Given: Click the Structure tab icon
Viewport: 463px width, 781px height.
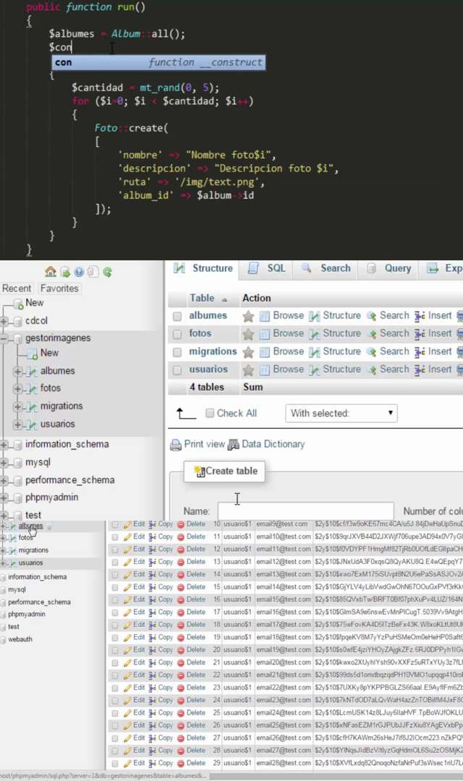Looking at the screenshot, I should (x=179, y=268).
